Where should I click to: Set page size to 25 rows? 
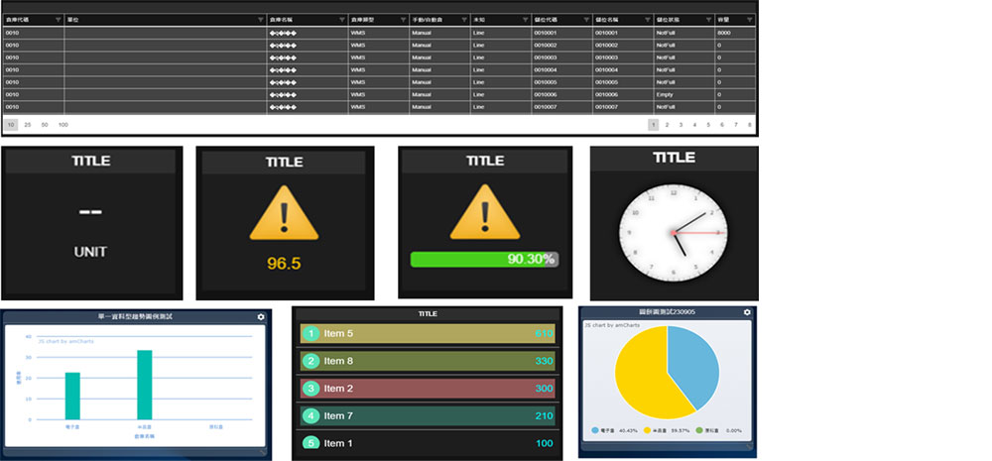(x=28, y=125)
